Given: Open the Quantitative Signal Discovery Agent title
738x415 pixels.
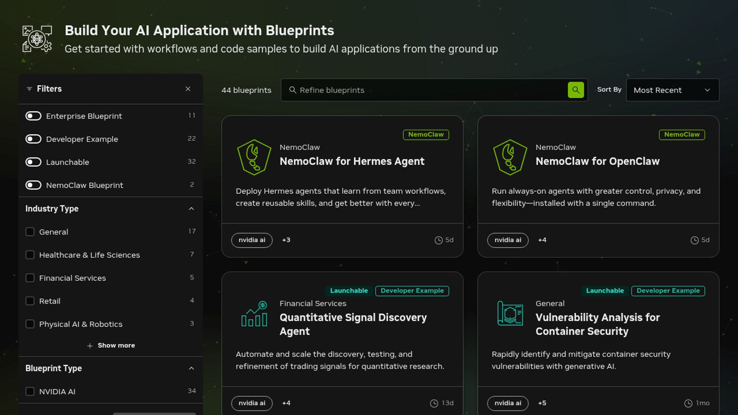Looking at the screenshot, I should [353, 324].
